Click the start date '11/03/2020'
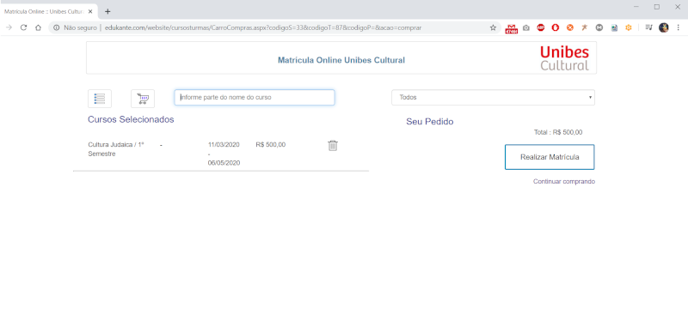The height and width of the screenshot is (320, 688). [224, 144]
